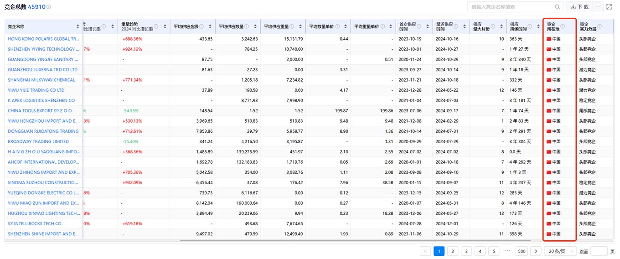620x259 pixels.
Task: Sort by 最近供应时间 column arrows
Action: click(x=464, y=26)
